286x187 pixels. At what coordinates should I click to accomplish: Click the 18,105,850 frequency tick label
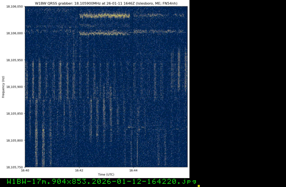tap(15, 114)
